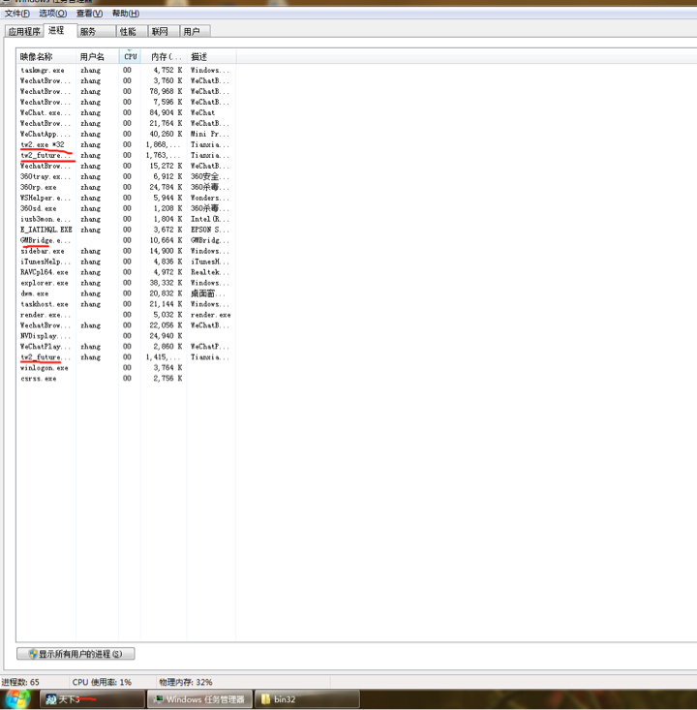Switch to the 应用程序 tab

tap(24, 31)
